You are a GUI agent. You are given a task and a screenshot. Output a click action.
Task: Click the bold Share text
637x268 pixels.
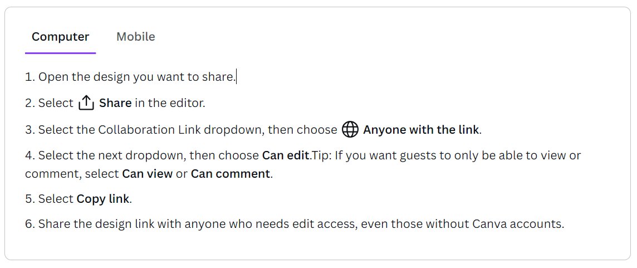(115, 103)
